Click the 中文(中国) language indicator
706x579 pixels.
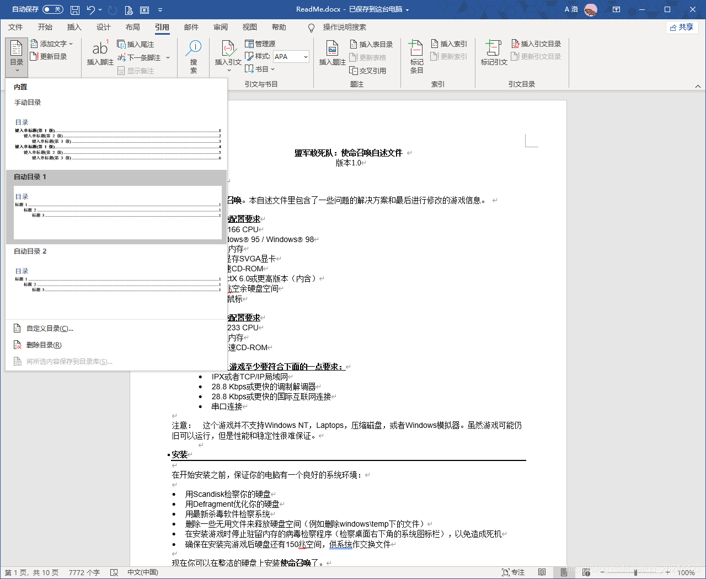(x=143, y=572)
